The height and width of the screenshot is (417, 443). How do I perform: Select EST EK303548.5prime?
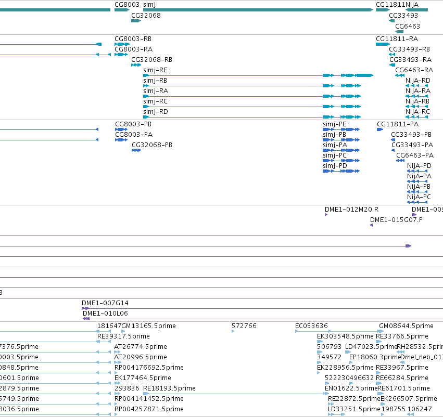pos(345,336)
